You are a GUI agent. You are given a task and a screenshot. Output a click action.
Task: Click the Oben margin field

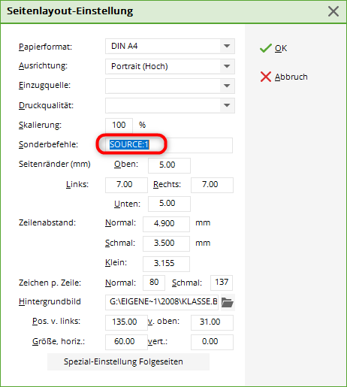pos(169,165)
